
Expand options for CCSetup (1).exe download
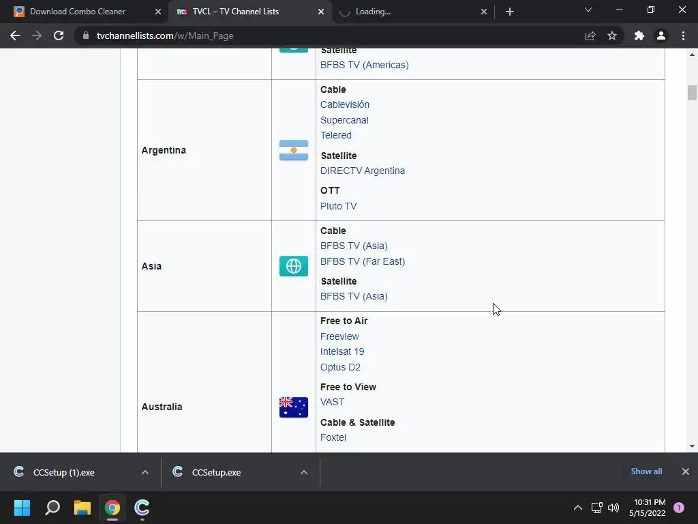pos(145,472)
